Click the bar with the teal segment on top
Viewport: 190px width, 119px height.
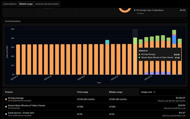pos(107,57)
